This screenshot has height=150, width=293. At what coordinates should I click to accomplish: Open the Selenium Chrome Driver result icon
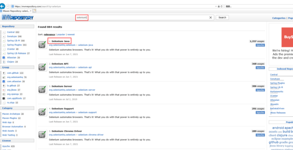point(42,134)
